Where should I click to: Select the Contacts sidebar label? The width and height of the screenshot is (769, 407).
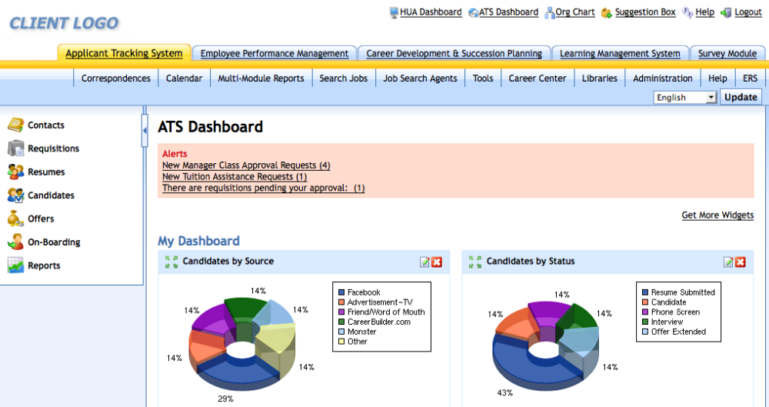point(46,125)
